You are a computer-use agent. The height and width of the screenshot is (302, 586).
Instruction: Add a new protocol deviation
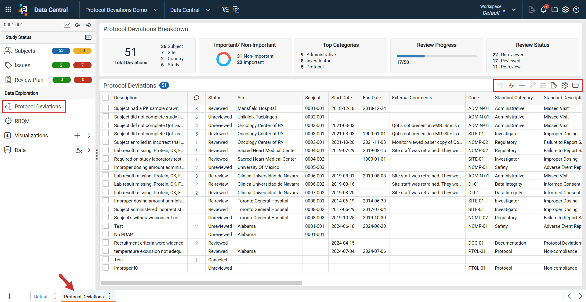[x=522, y=86]
